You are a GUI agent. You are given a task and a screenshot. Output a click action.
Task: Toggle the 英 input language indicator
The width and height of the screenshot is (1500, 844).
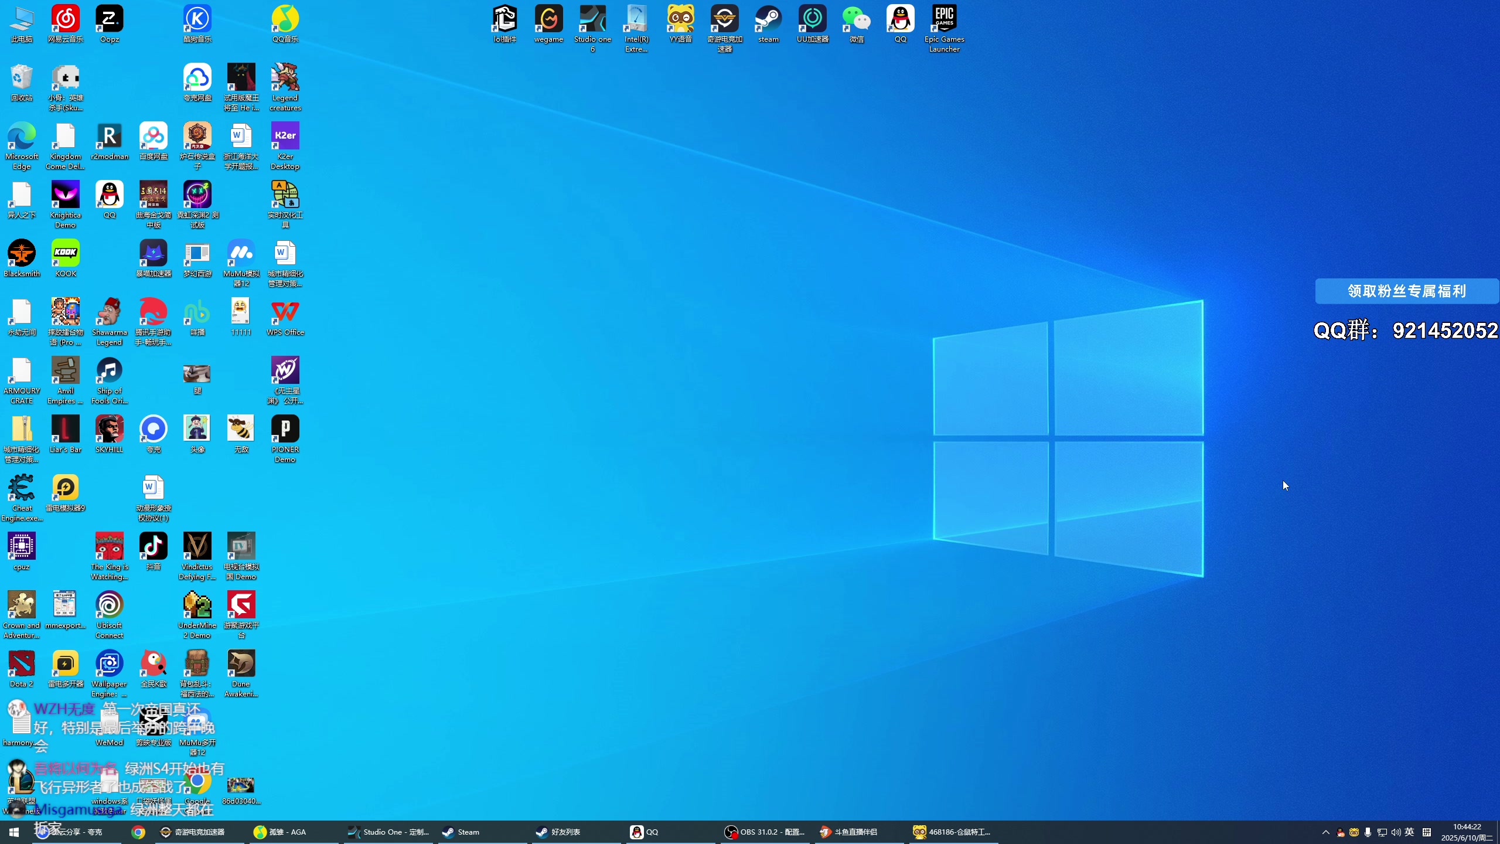(1410, 832)
